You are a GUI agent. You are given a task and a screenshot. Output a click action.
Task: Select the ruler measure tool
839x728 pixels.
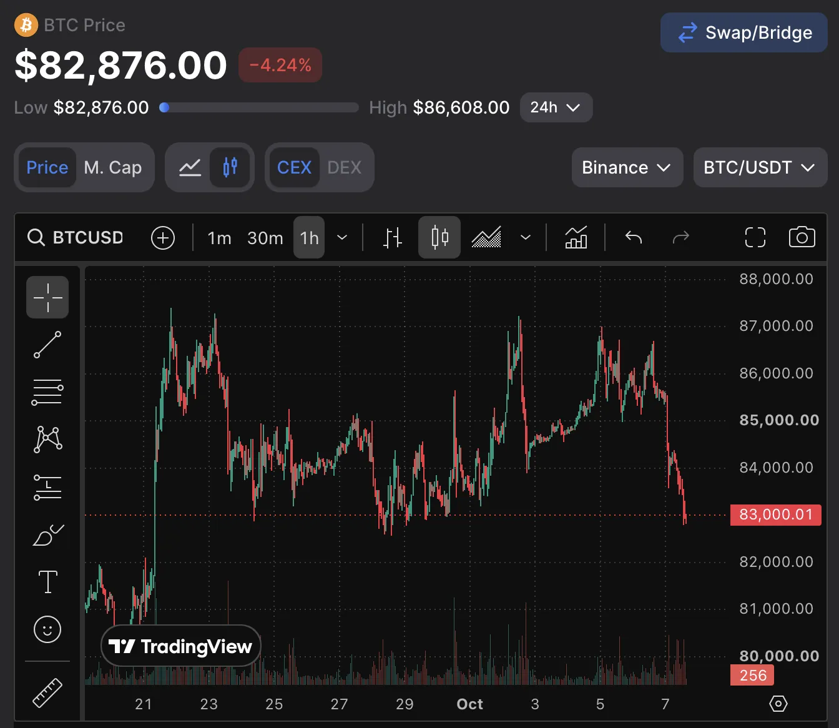coord(47,692)
